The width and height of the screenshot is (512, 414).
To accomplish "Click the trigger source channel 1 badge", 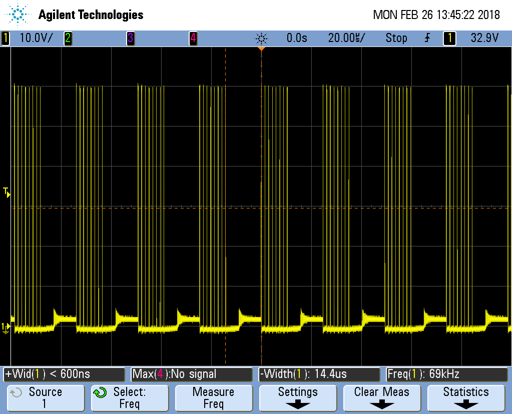I will 449,38.
